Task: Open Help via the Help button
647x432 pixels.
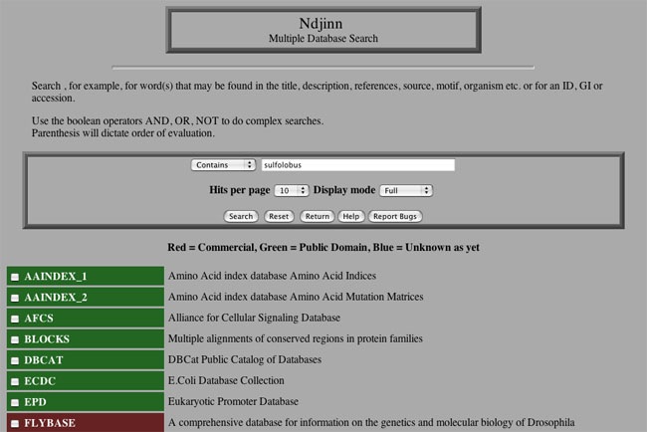Action: 350,216
